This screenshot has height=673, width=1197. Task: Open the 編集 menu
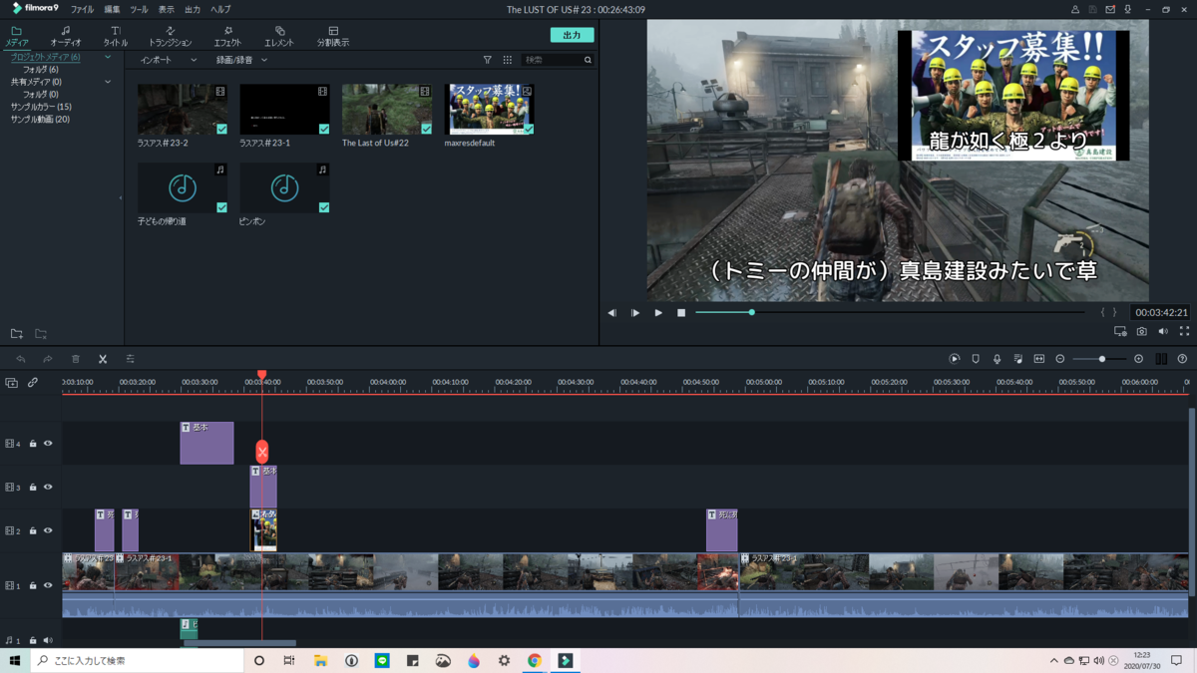(x=112, y=9)
